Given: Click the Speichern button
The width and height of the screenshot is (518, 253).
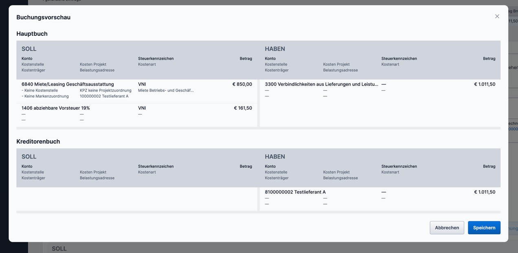Looking at the screenshot, I should (484, 228).
